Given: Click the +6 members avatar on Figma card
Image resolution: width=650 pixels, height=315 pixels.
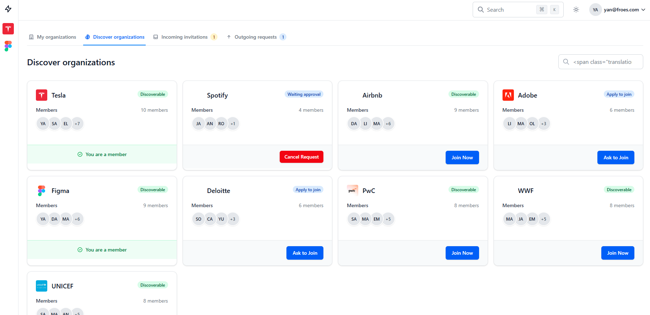Looking at the screenshot, I should (x=77, y=219).
